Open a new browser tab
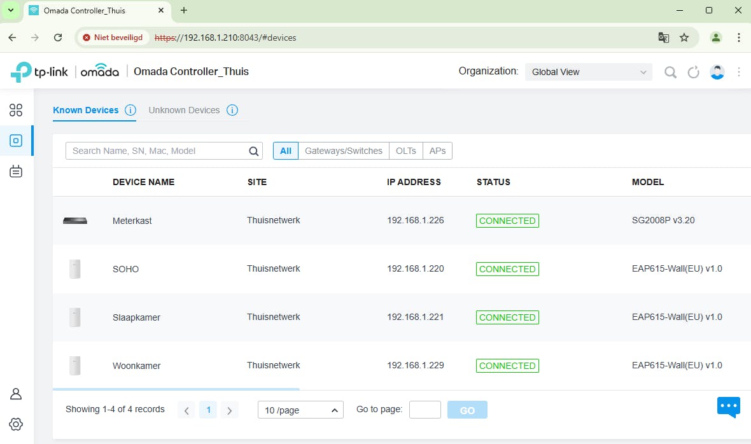This screenshot has width=751, height=444. tap(183, 10)
